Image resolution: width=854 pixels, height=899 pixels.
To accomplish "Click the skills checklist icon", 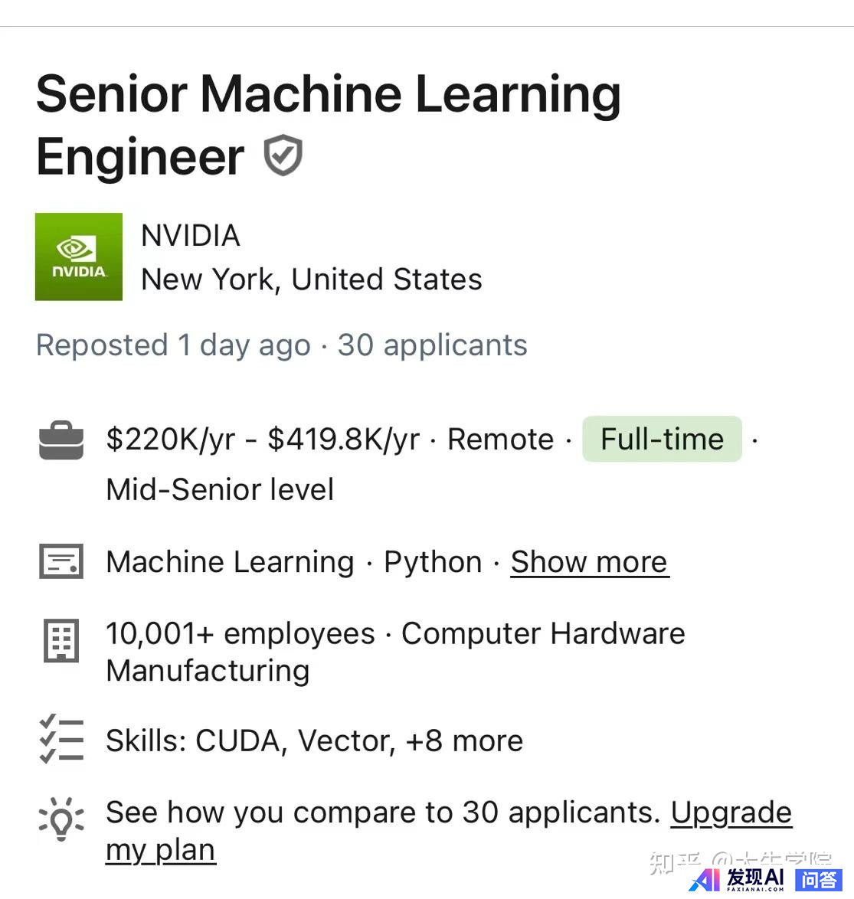I will [61, 739].
